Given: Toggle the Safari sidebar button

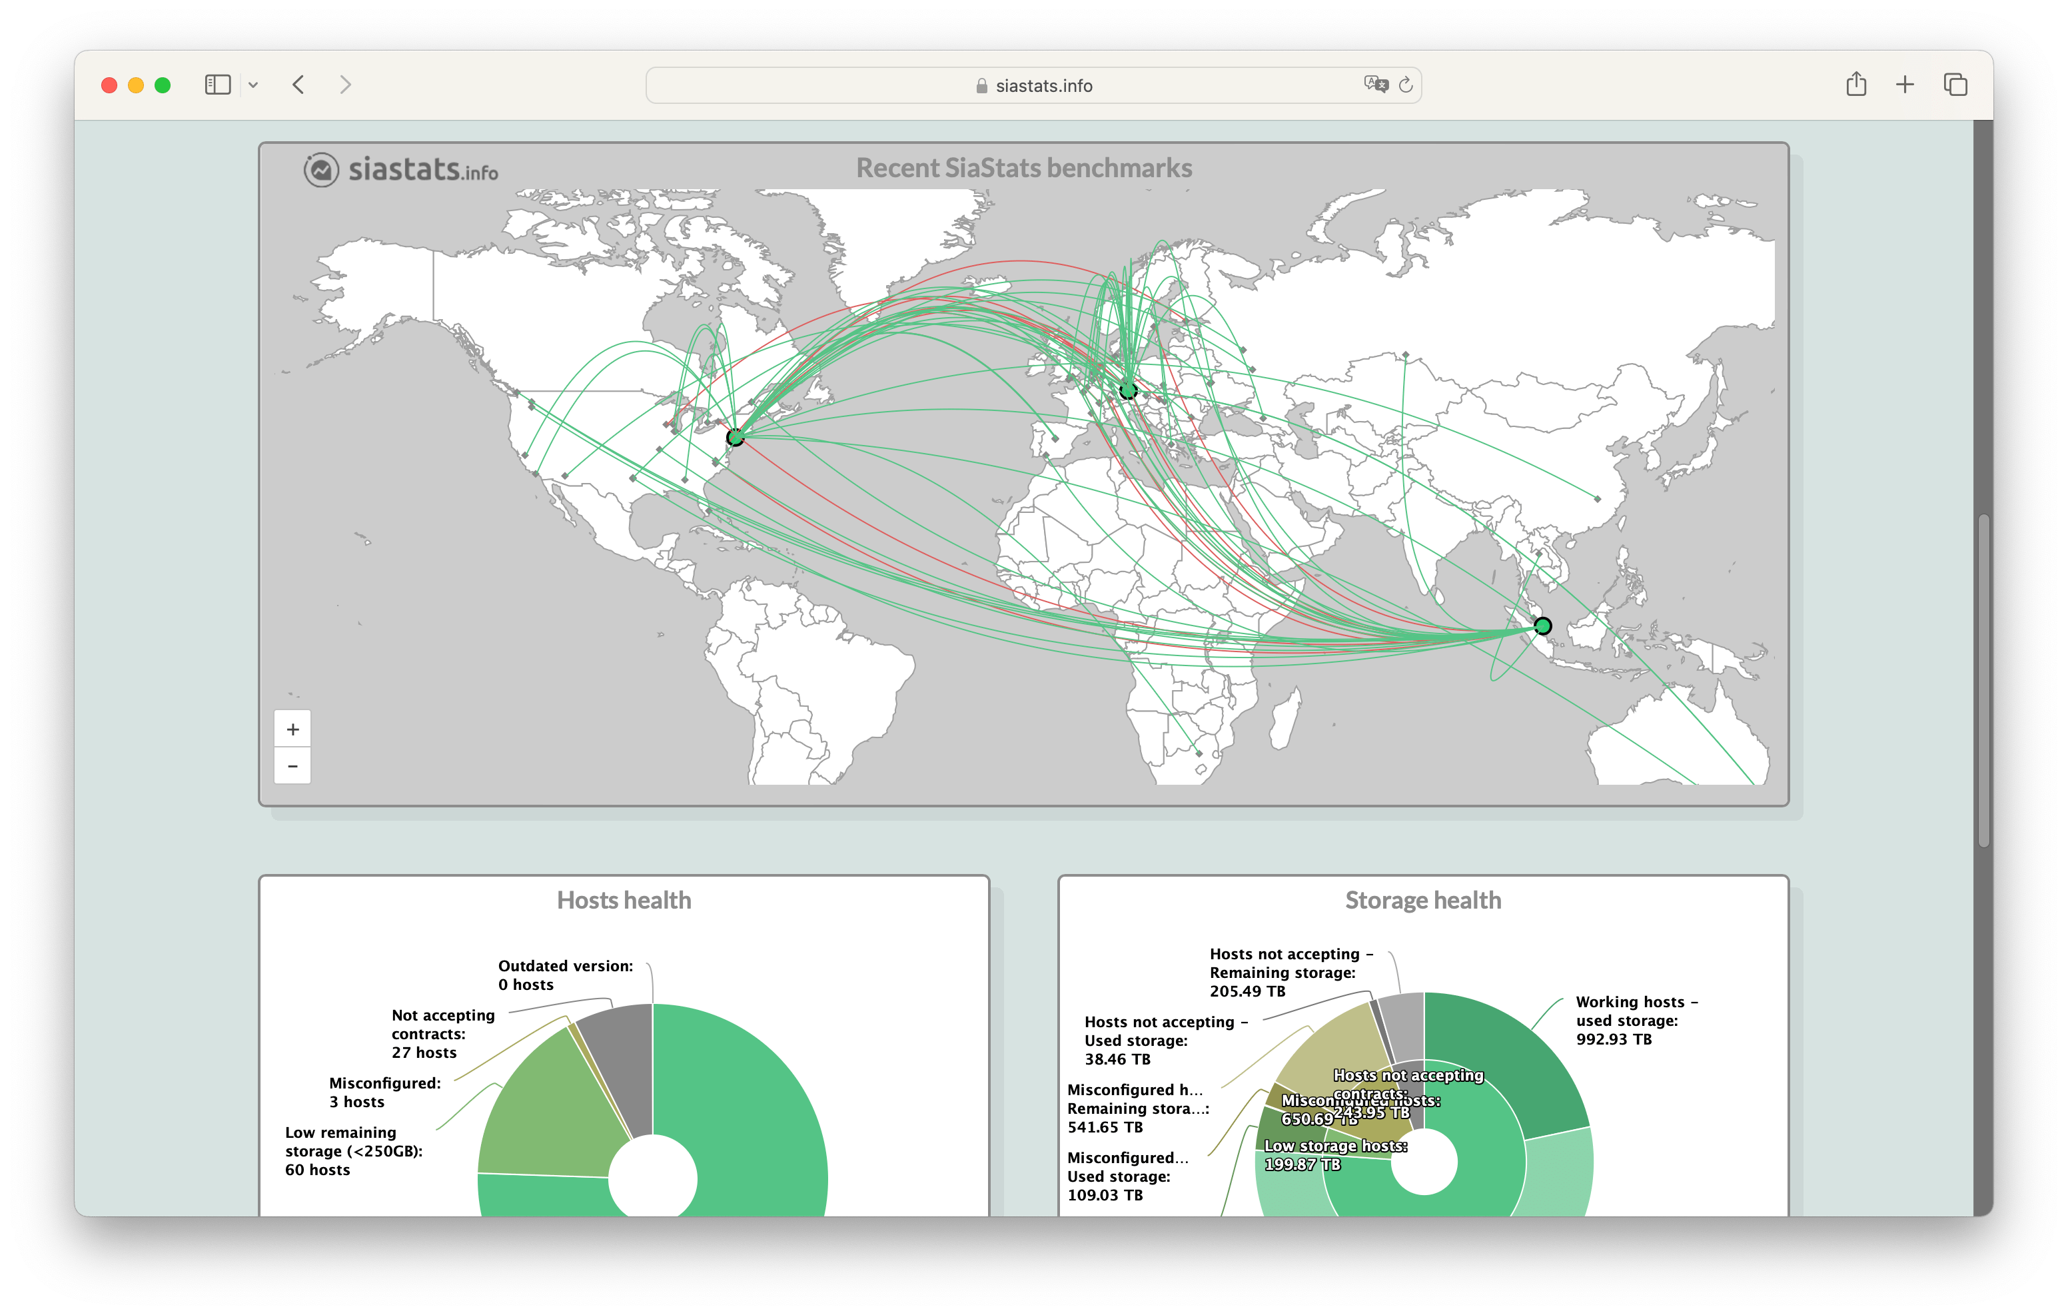Looking at the screenshot, I should [x=217, y=84].
